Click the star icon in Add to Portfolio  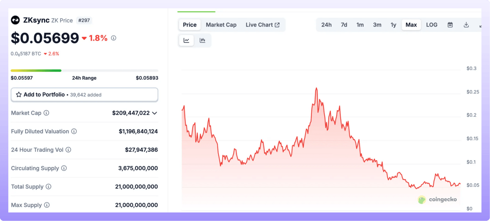coord(19,95)
